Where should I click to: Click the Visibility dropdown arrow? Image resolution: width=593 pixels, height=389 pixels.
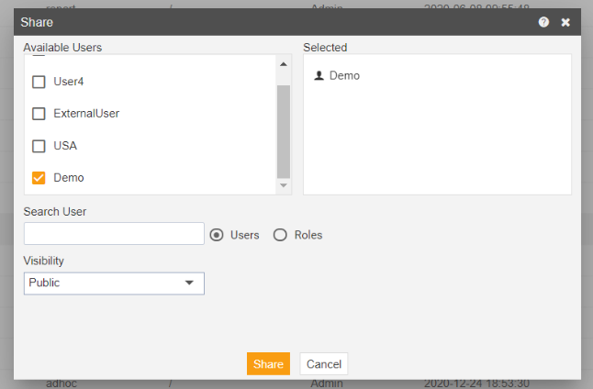189,283
